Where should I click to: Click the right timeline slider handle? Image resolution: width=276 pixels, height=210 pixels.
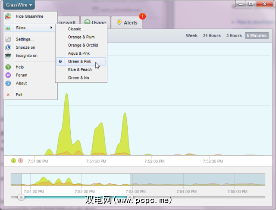(x=130, y=197)
